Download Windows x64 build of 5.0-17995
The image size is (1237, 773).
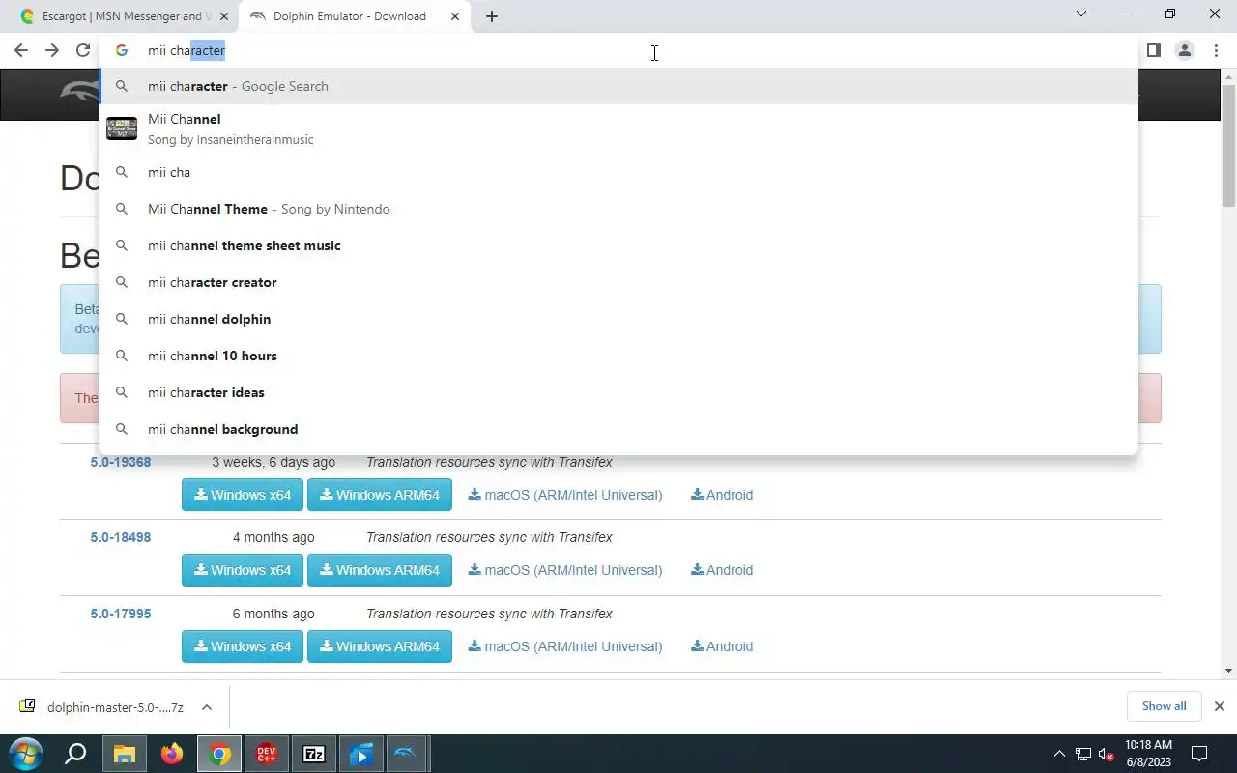(243, 646)
